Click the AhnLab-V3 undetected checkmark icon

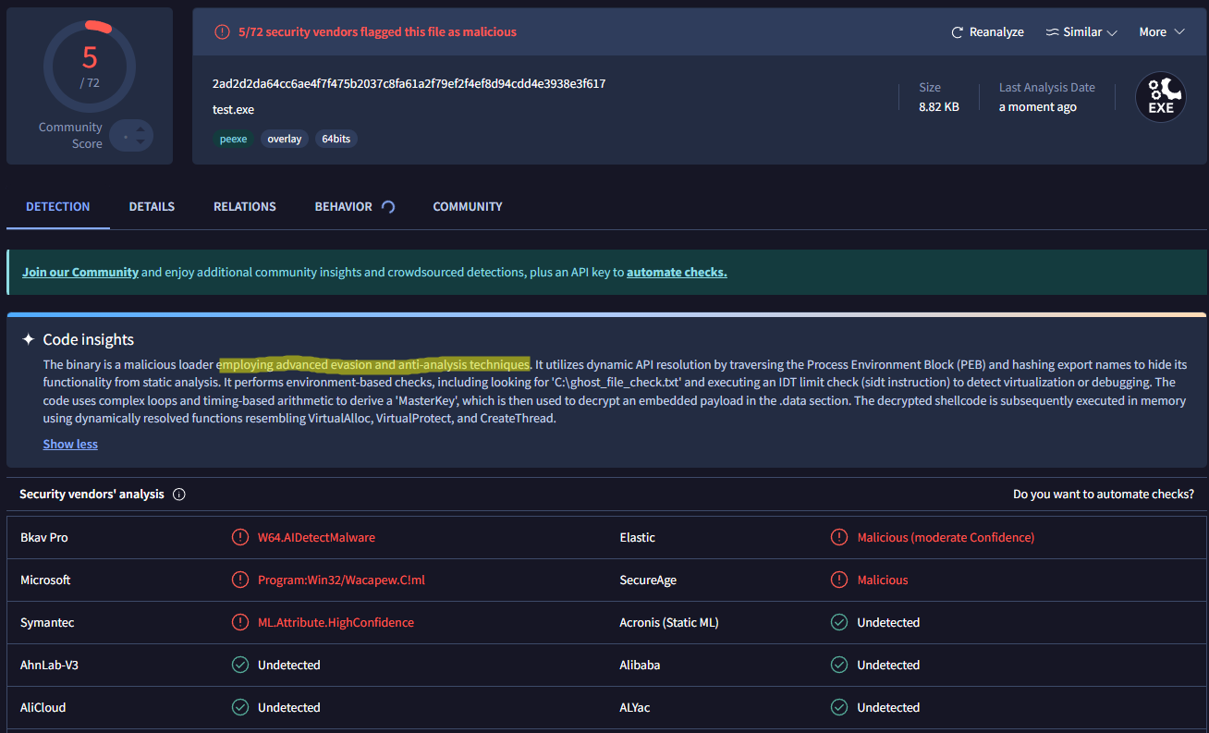240,665
